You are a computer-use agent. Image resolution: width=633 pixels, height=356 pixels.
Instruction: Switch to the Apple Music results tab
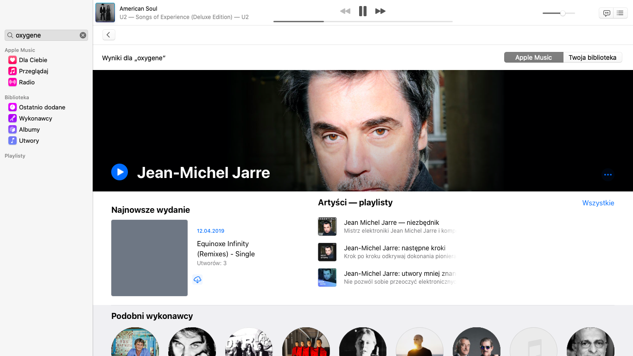[x=533, y=57]
